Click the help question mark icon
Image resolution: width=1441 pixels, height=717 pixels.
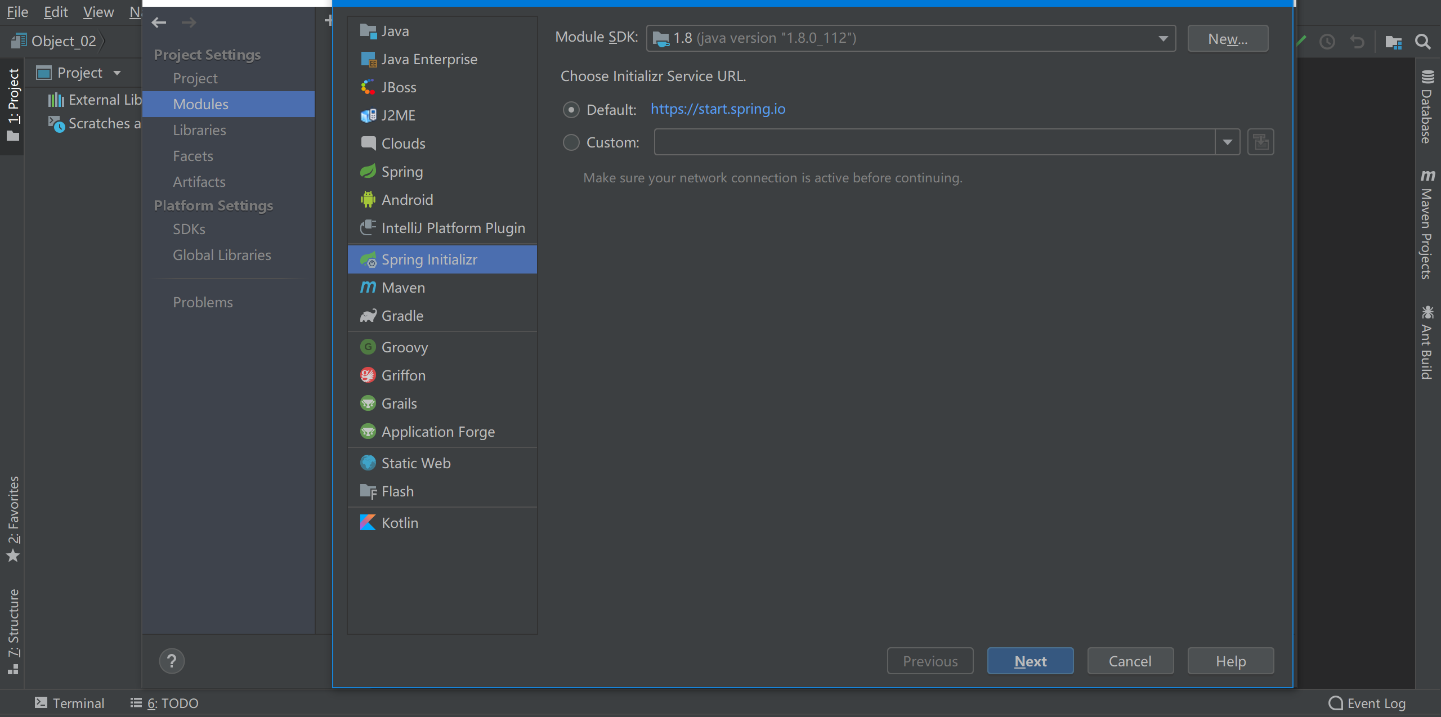point(172,661)
